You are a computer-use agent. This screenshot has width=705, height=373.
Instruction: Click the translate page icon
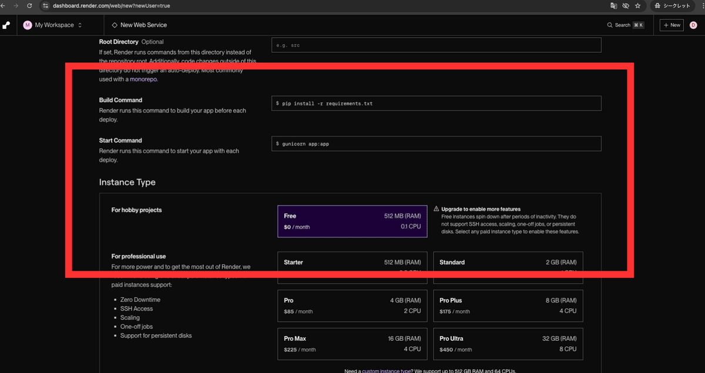point(613,5)
